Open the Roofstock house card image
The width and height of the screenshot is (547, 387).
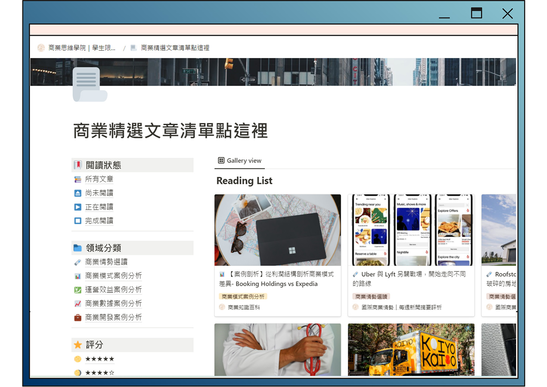tap(499, 230)
